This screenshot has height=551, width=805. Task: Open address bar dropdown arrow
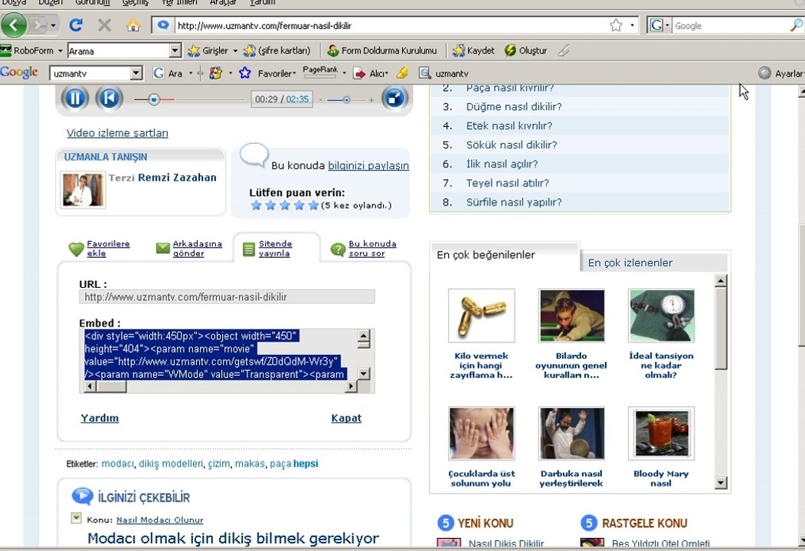click(632, 25)
